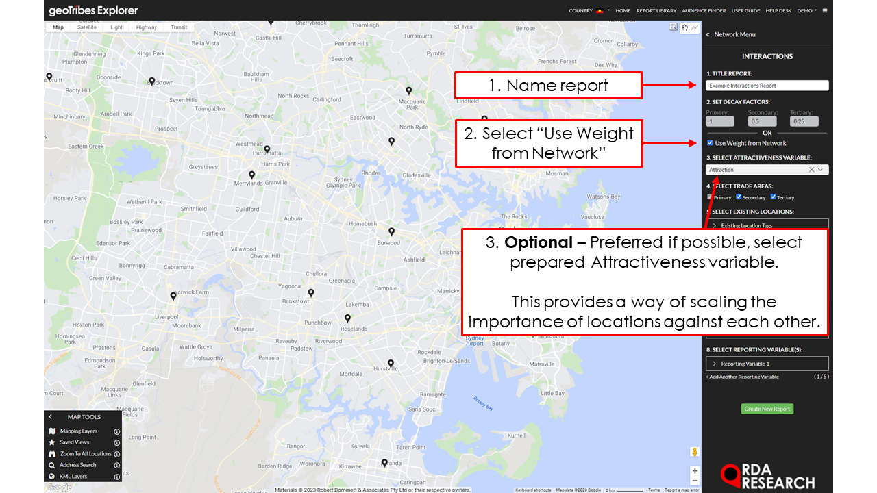Click the Title Report input field
This screenshot has width=877, height=493.
767,86
